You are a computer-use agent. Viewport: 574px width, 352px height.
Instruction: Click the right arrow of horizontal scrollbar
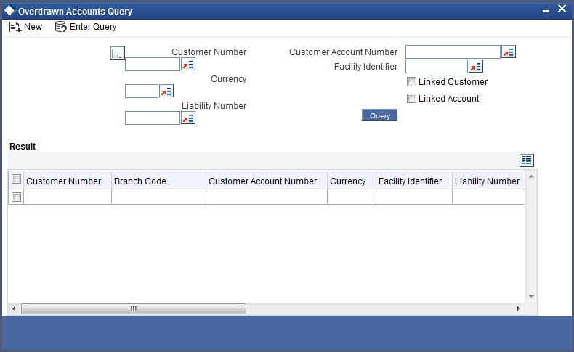click(518, 309)
